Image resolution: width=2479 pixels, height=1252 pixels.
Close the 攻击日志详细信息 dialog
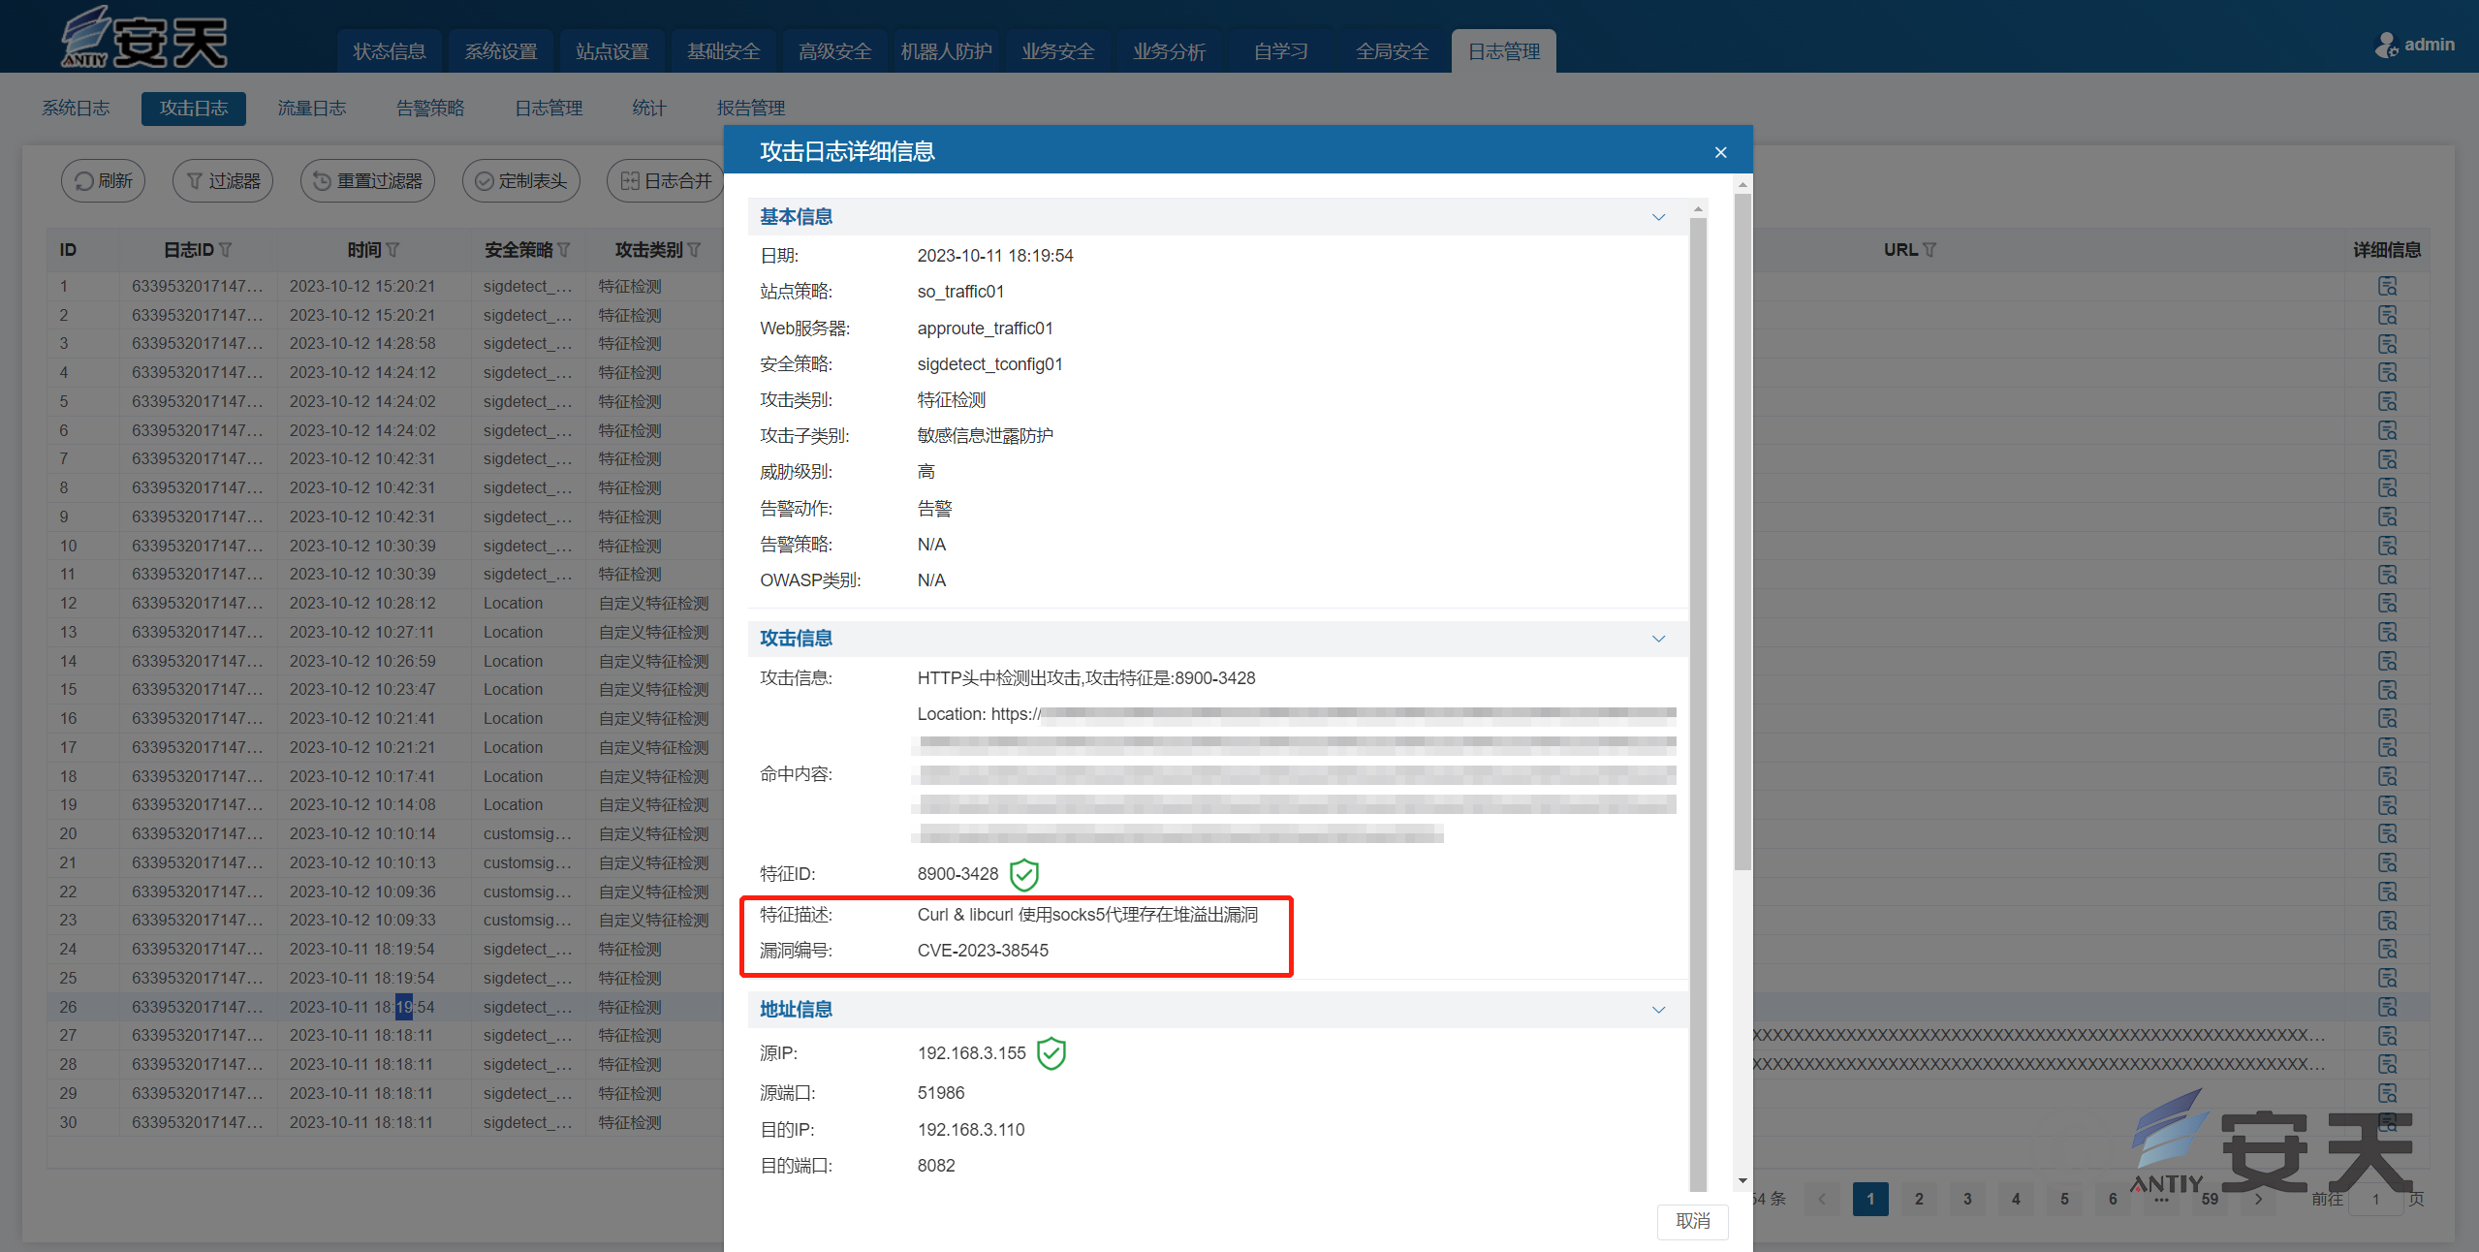click(x=1720, y=152)
